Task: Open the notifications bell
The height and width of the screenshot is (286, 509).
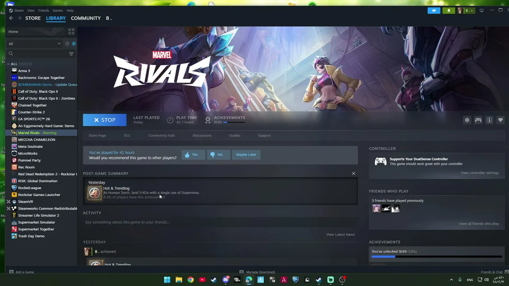Action: point(449,10)
